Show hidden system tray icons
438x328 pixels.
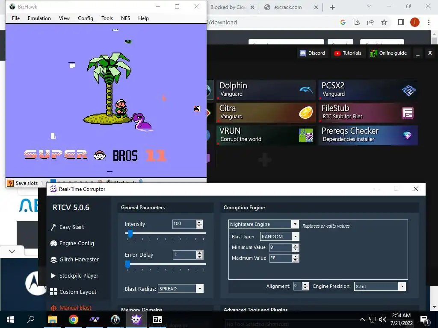362,319
